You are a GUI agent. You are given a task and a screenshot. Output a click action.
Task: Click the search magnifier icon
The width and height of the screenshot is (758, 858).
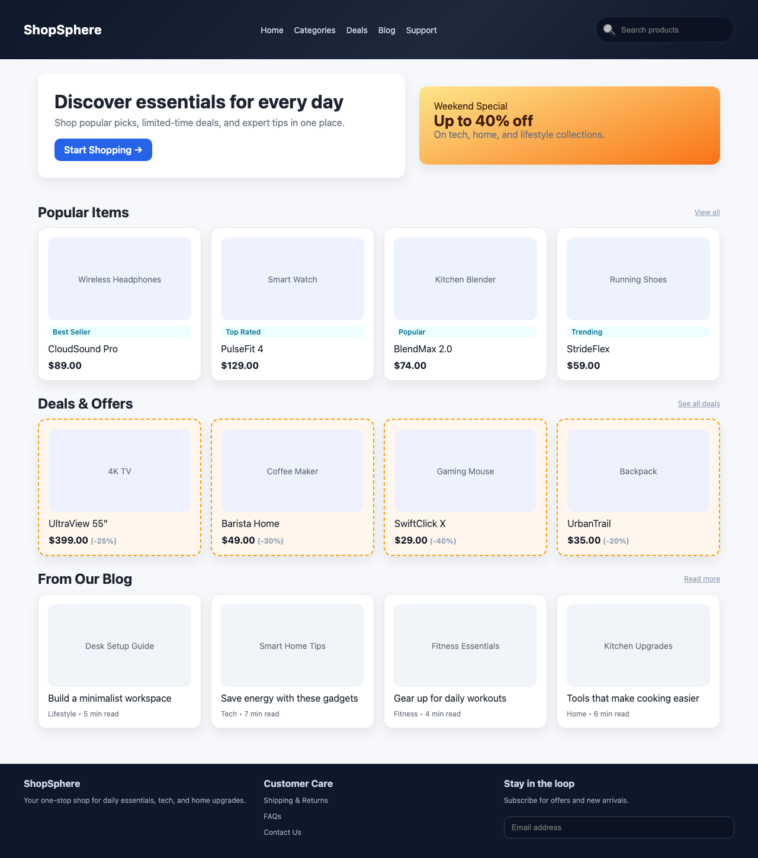(x=609, y=30)
